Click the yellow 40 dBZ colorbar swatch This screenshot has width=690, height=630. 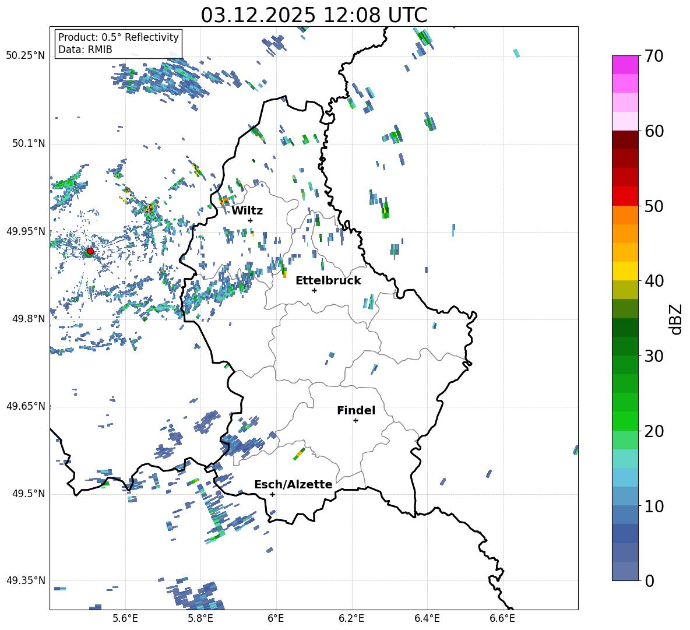click(x=625, y=271)
